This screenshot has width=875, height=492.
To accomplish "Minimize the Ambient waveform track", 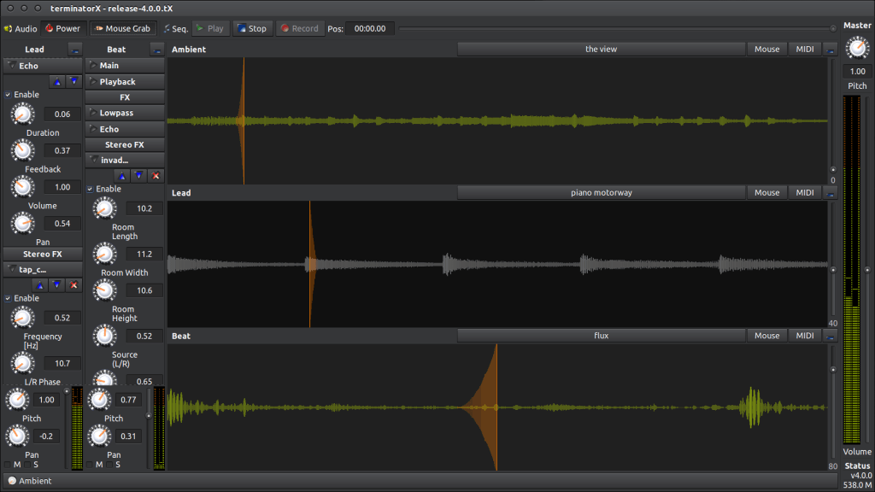I will [831, 50].
